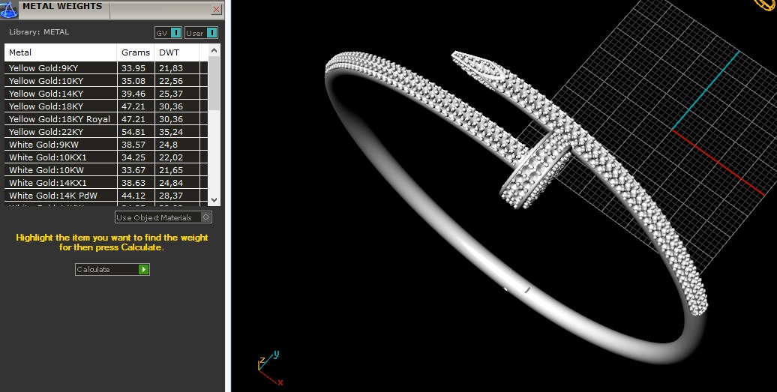Viewport: 777px width, 392px height.
Task: Click the 44.12 grams value
Action: (133, 196)
